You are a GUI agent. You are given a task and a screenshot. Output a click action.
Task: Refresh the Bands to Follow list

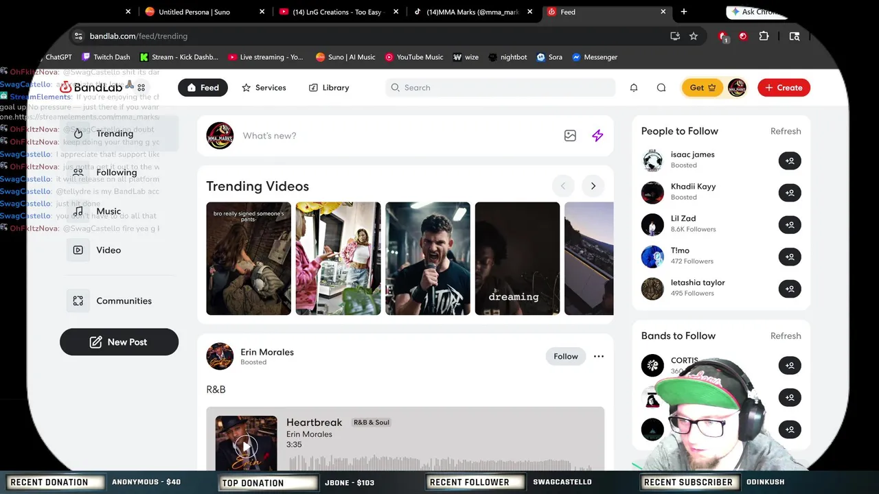tap(786, 336)
